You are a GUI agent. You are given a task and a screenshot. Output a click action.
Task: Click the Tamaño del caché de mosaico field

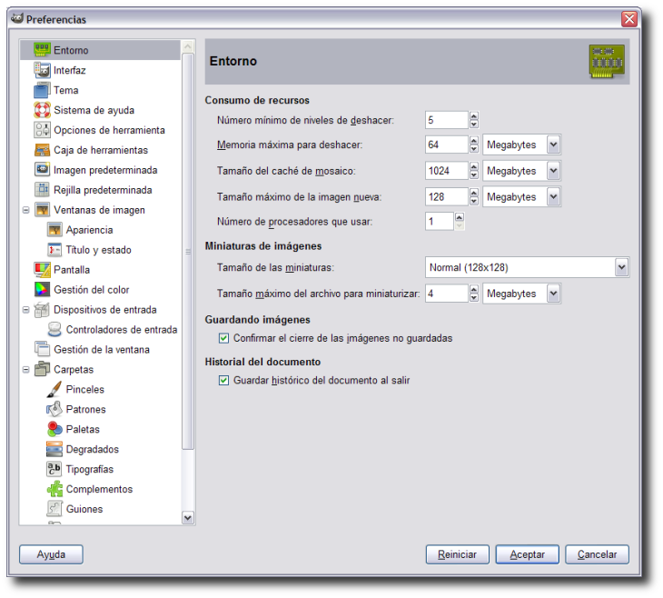click(x=446, y=171)
